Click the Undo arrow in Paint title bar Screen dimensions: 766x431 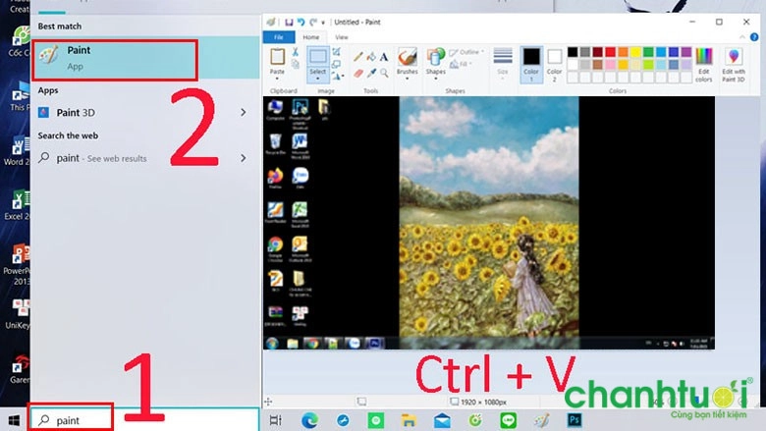coord(301,22)
